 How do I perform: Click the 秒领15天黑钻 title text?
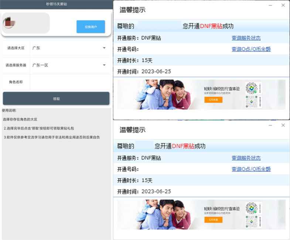click(x=57, y=4)
